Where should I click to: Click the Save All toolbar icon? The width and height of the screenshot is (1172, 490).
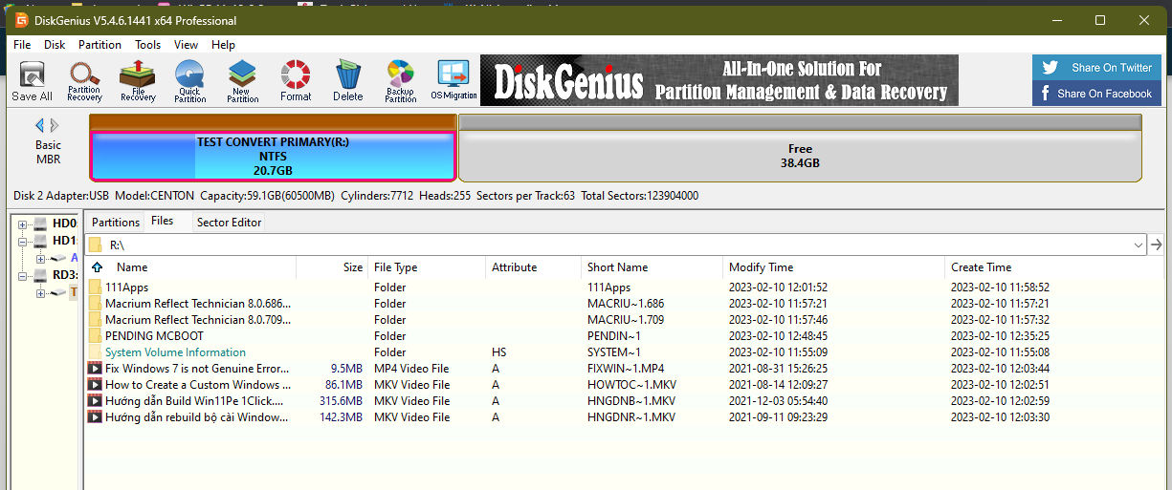(32, 80)
